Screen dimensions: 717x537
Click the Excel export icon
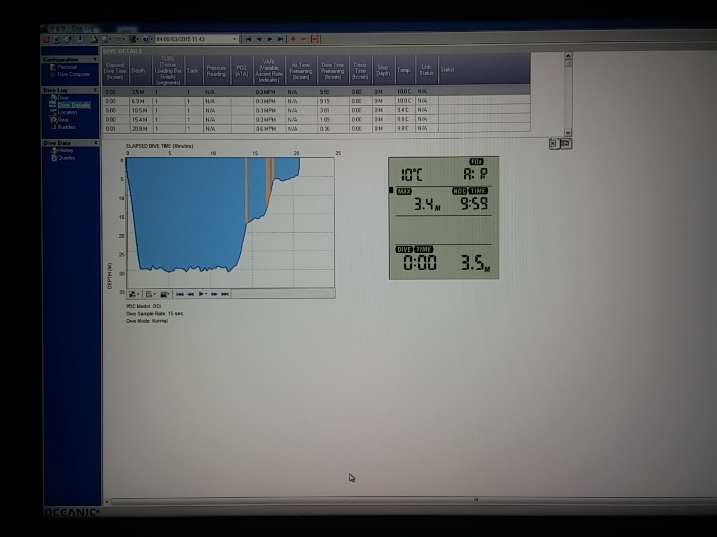[x=553, y=144]
